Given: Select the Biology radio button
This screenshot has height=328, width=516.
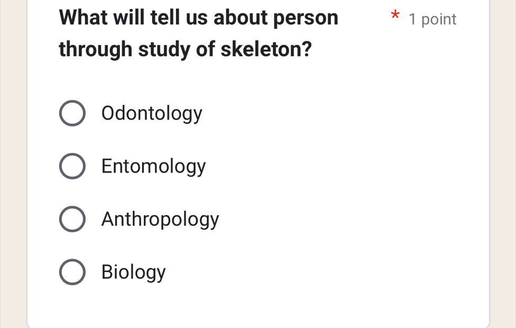Looking at the screenshot, I should click(72, 271).
